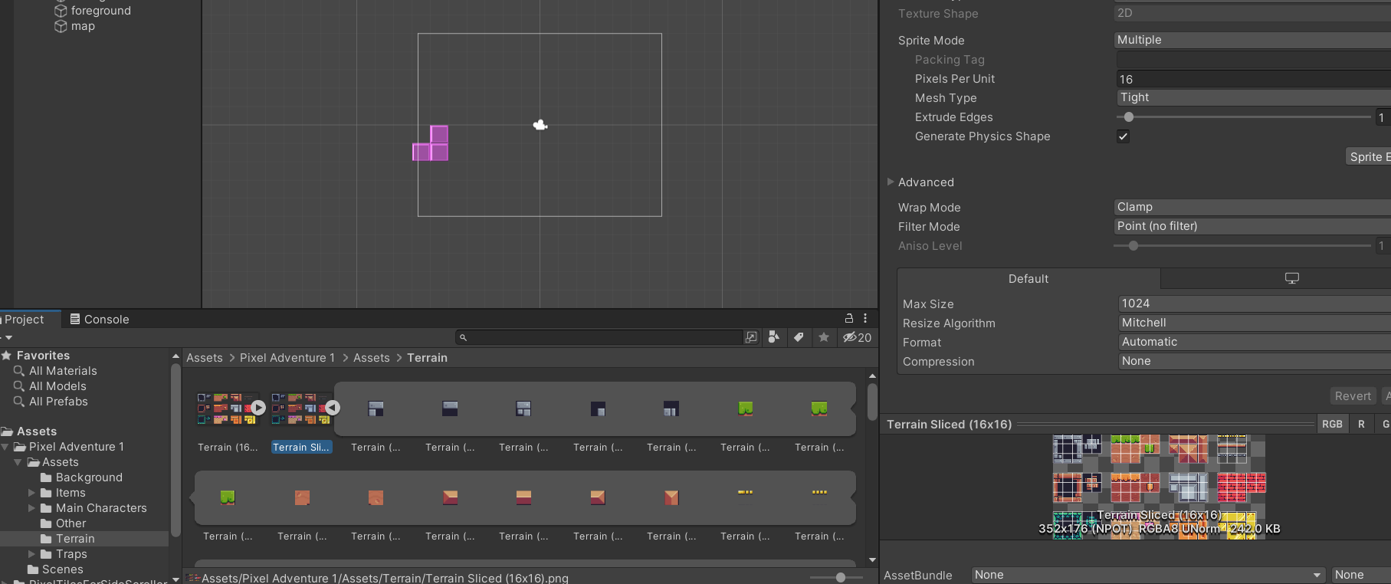The height and width of the screenshot is (584, 1391).
Task: Save search with the star icon
Action: 824,337
